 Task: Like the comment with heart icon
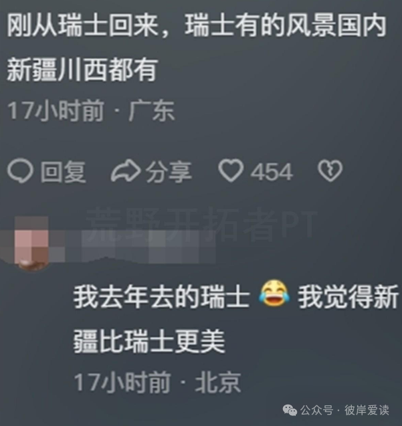click(x=231, y=171)
